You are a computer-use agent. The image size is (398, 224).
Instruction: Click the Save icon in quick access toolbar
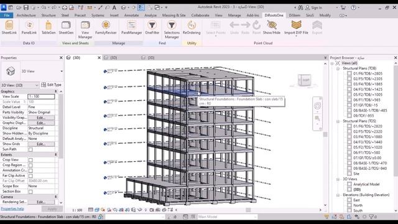[26, 7]
